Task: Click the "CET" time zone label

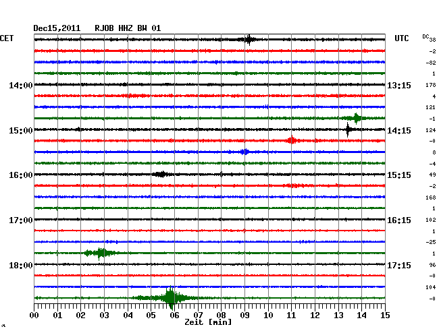Action: coord(7,38)
